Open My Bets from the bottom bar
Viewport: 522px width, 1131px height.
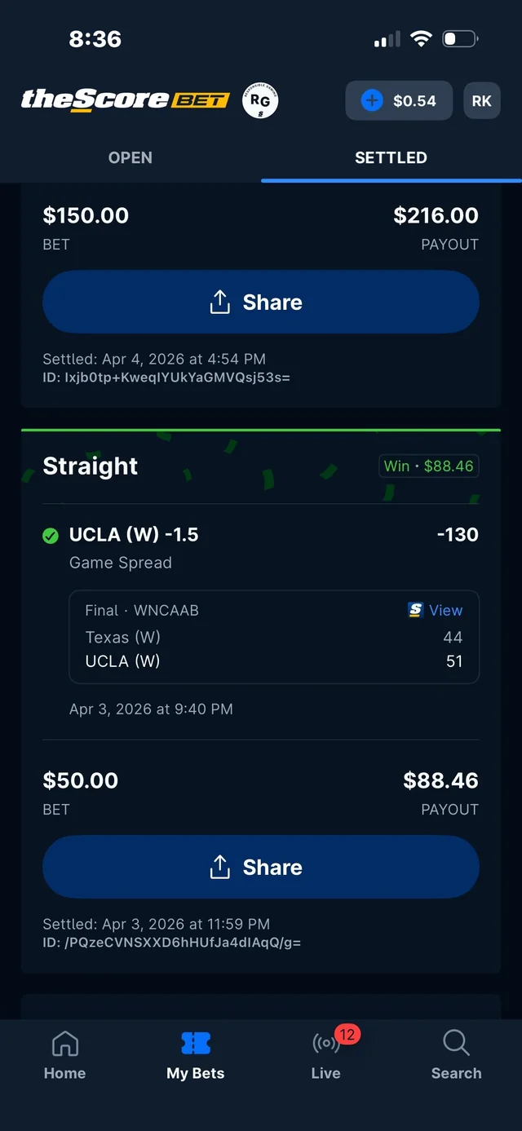(x=195, y=1054)
